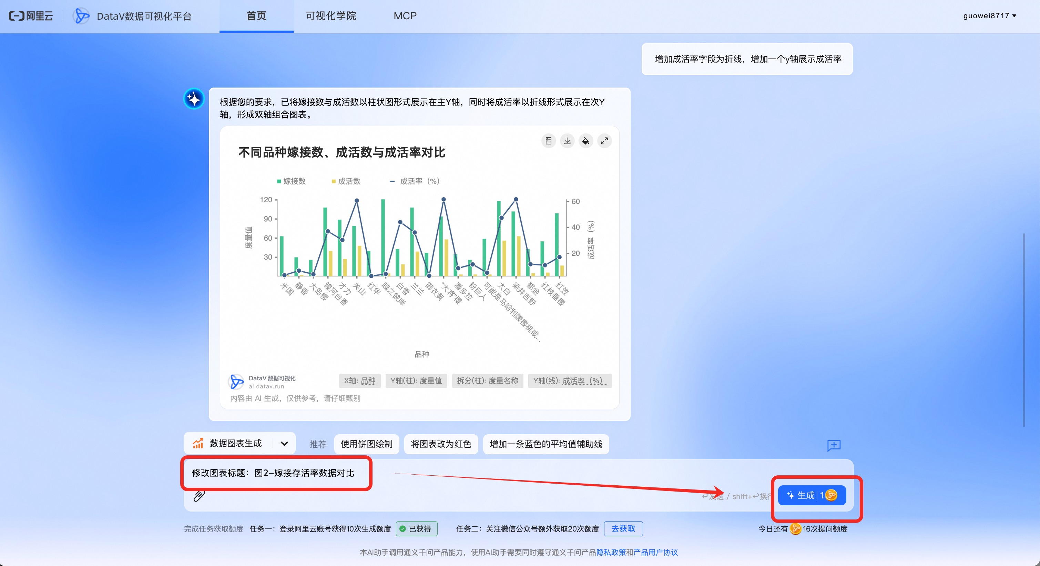Click the user message 增加成活率字段为折线
The height and width of the screenshot is (566, 1040).
click(747, 59)
